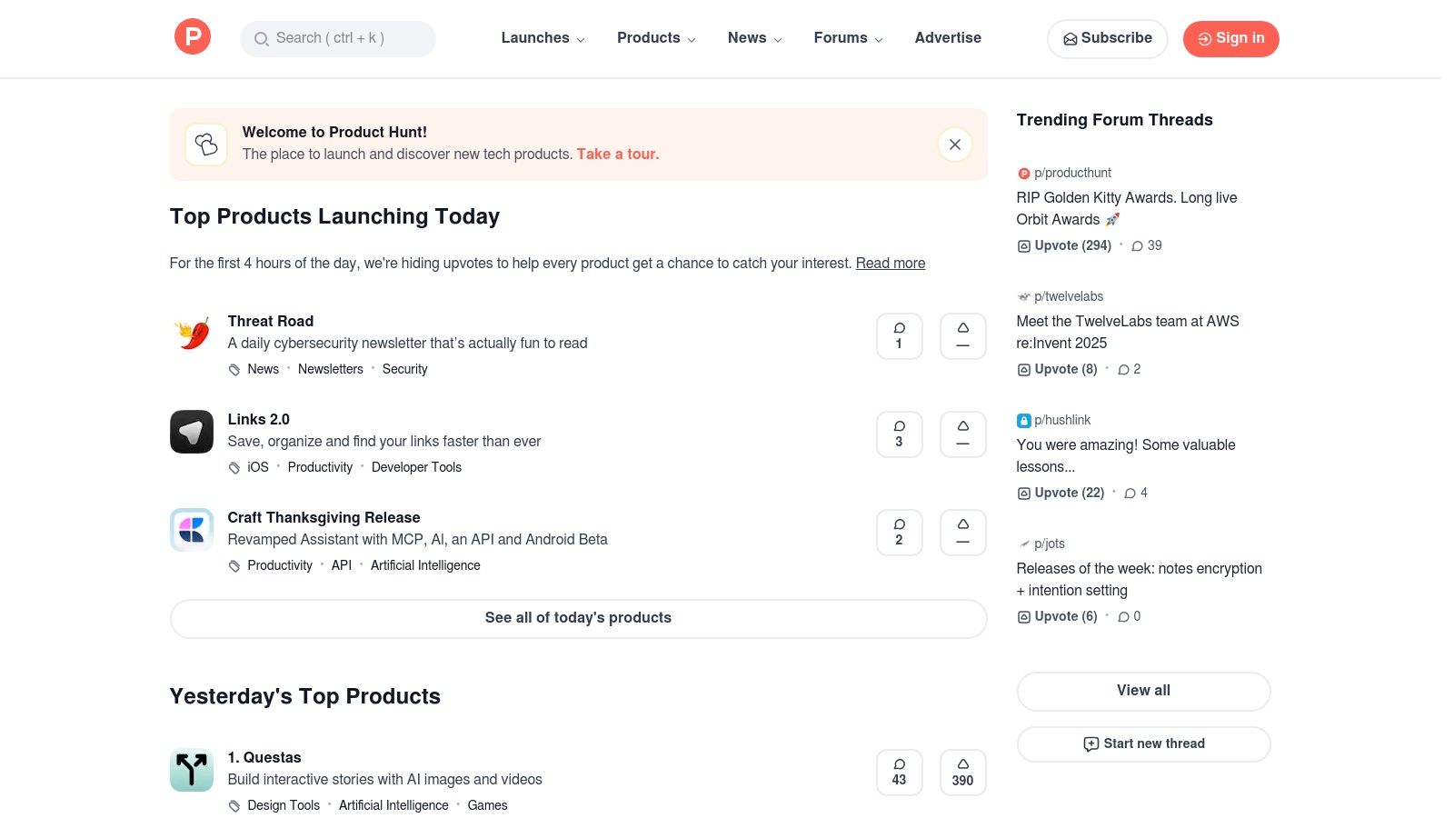Image resolution: width=1454 pixels, height=818 pixels.
Task: Click the p/producthunt forum icon
Action: pos(1023,173)
